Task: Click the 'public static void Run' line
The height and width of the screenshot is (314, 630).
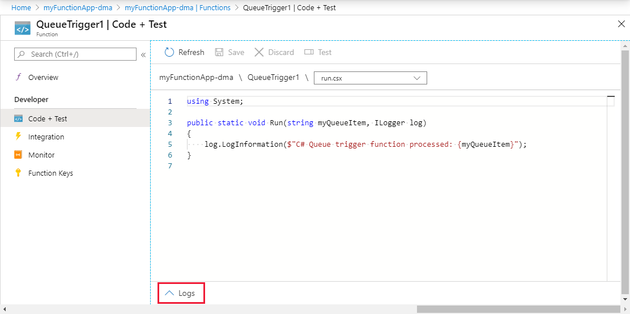Action: pyautogui.click(x=307, y=122)
